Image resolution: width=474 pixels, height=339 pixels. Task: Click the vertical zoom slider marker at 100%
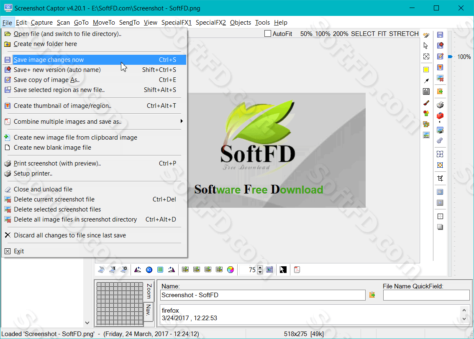[x=450, y=56]
